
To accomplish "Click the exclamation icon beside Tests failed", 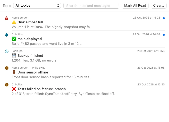I will click(x=7, y=85).
